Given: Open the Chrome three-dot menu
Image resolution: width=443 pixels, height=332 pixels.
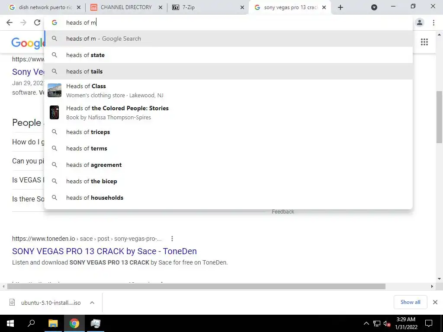Looking at the screenshot, I should coord(433,22).
